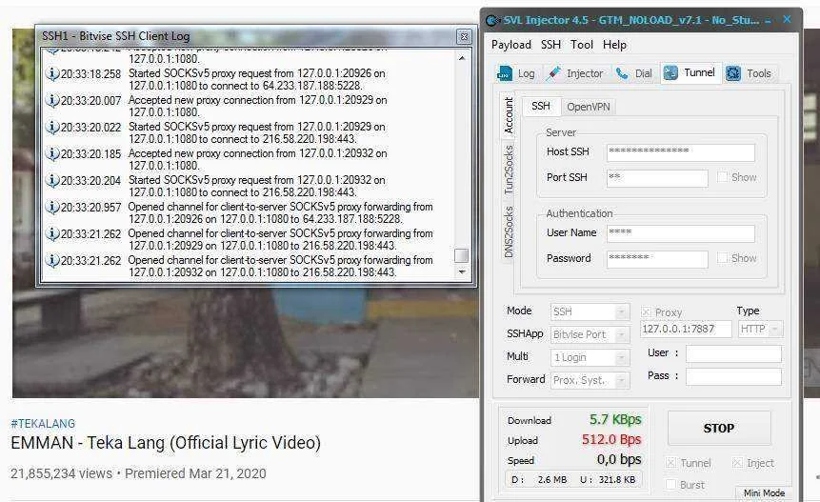Click info icon of the 20:33:21.262 entry for port 20932
The height and width of the screenshot is (502, 820).
coord(51,260)
